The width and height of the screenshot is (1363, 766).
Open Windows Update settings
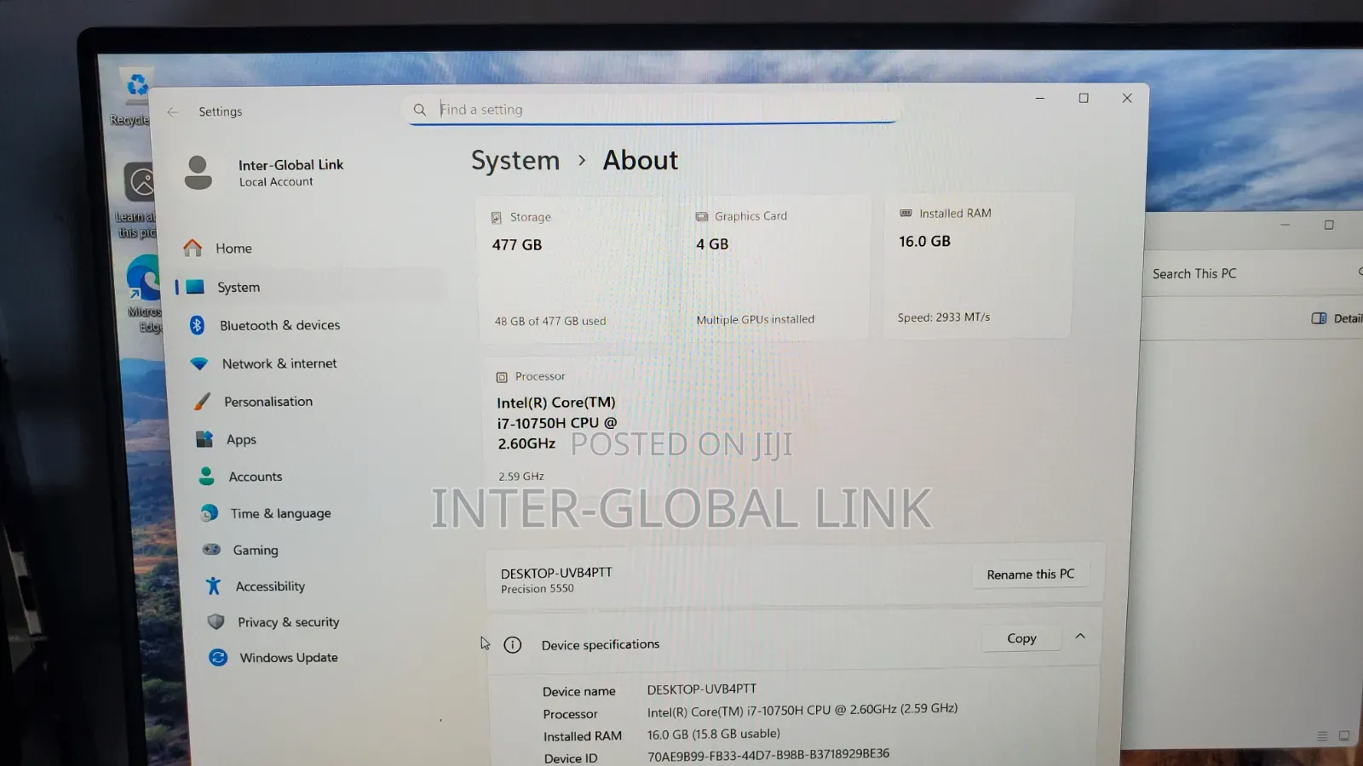(288, 658)
